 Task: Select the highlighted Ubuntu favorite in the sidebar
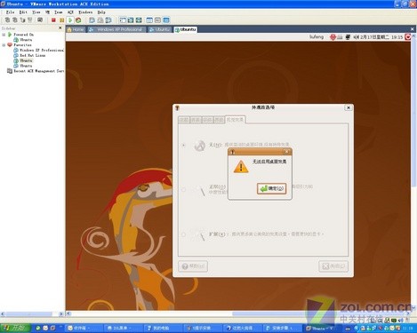23,60
